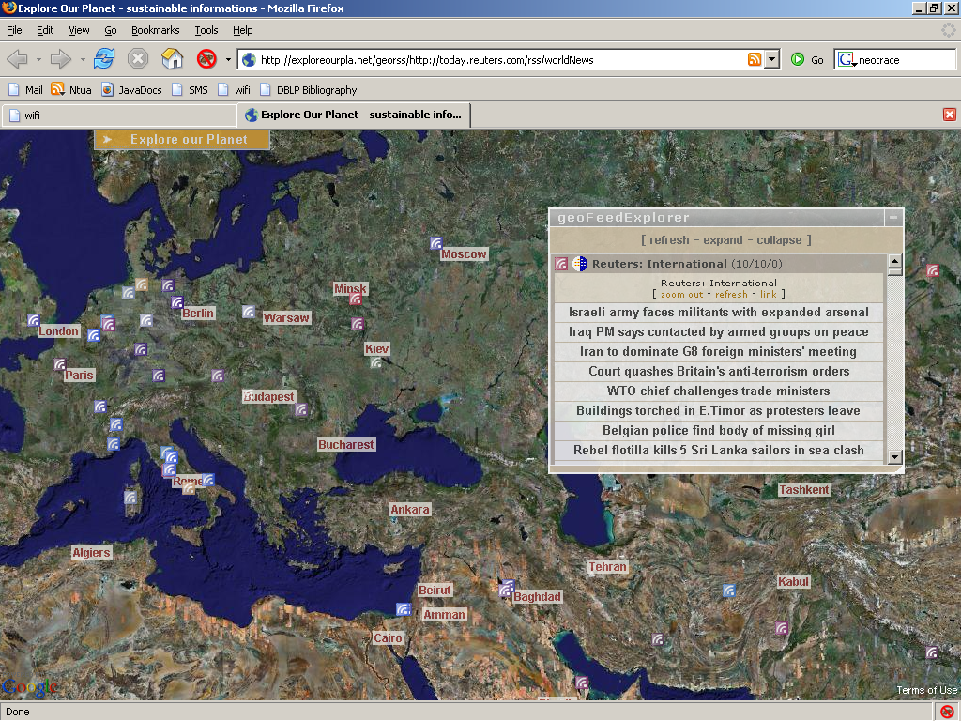The height and width of the screenshot is (721, 961).
Task: Click the Adblock icon in status bar
Action: pyautogui.click(x=947, y=712)
